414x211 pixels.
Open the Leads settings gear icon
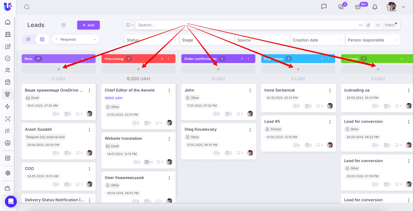(64, 25)
